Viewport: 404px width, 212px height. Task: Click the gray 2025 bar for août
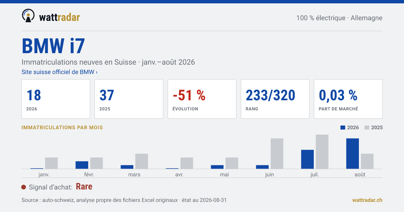367,161
